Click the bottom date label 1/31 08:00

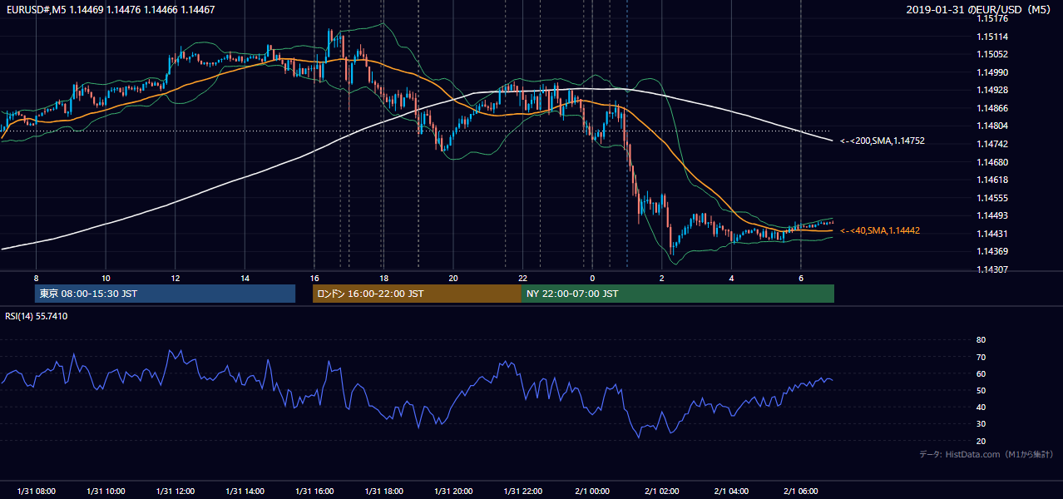(36, 492)
